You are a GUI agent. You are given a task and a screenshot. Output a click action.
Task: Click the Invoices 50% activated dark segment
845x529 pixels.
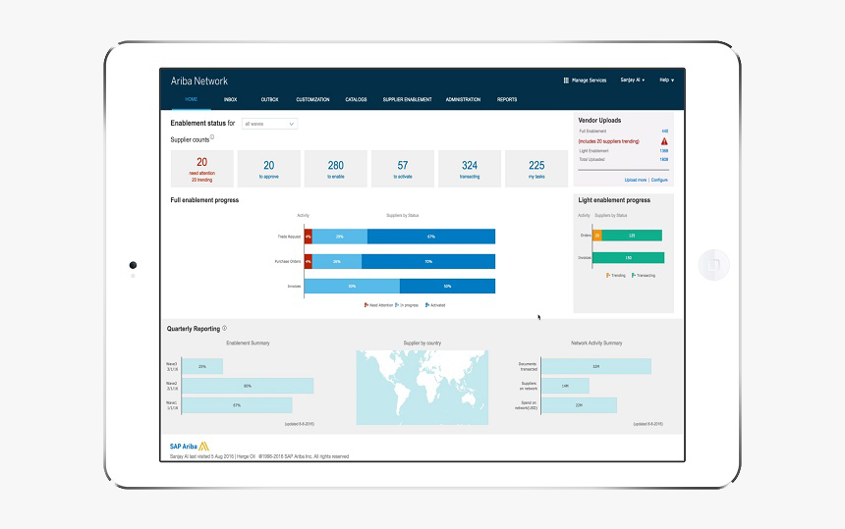447,287
